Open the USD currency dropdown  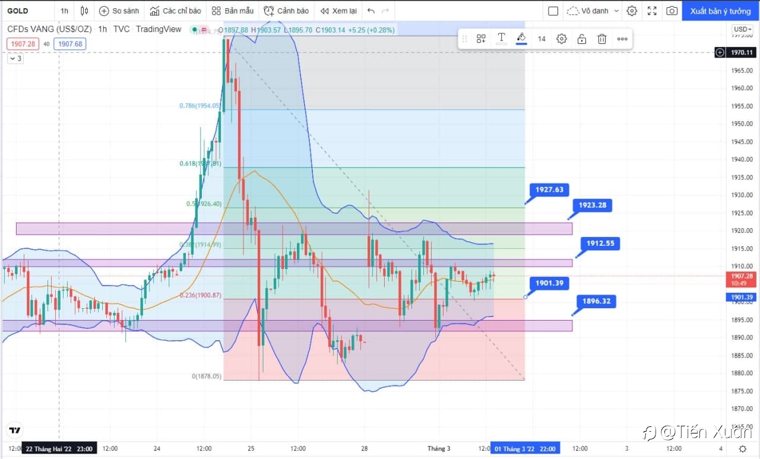coord(742,29)
